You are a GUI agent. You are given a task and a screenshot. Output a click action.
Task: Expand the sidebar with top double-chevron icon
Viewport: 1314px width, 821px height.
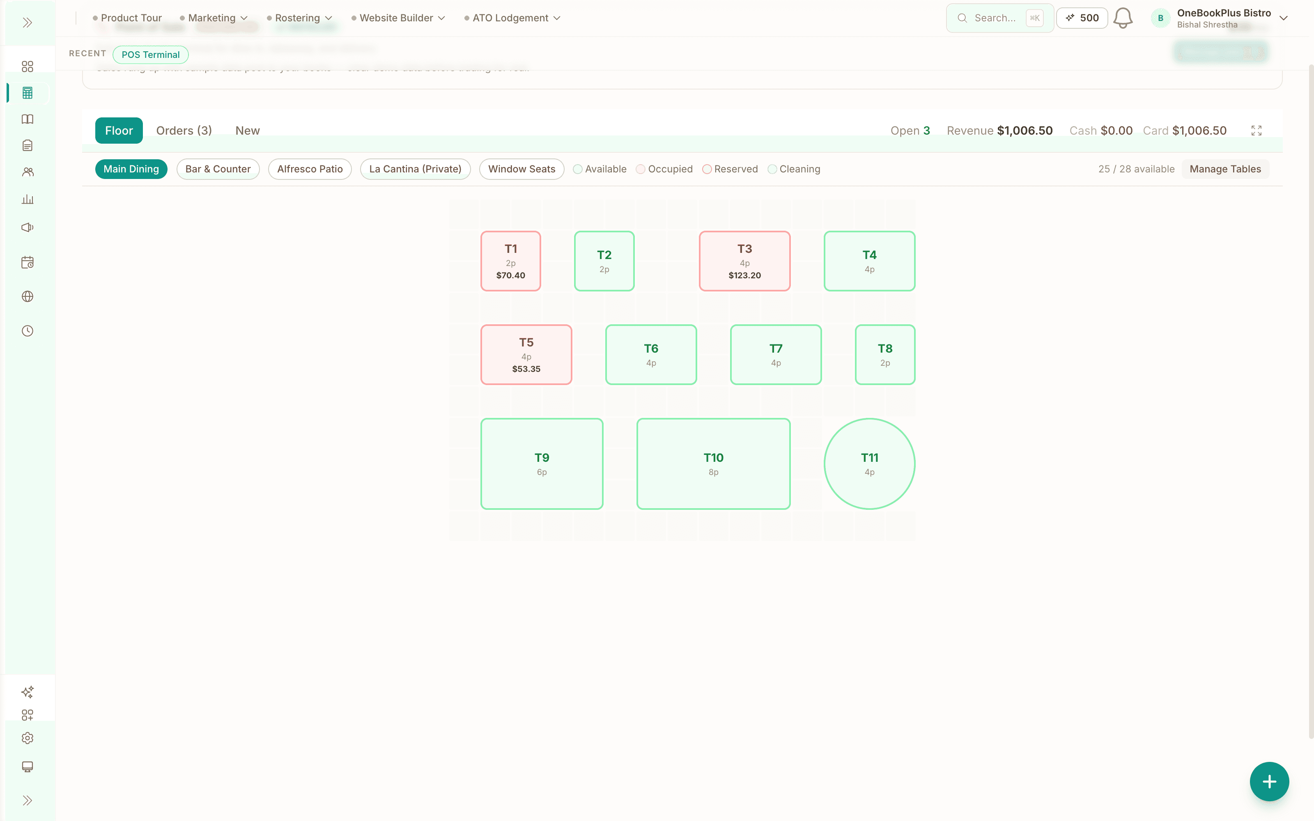[x=27, y=22]
